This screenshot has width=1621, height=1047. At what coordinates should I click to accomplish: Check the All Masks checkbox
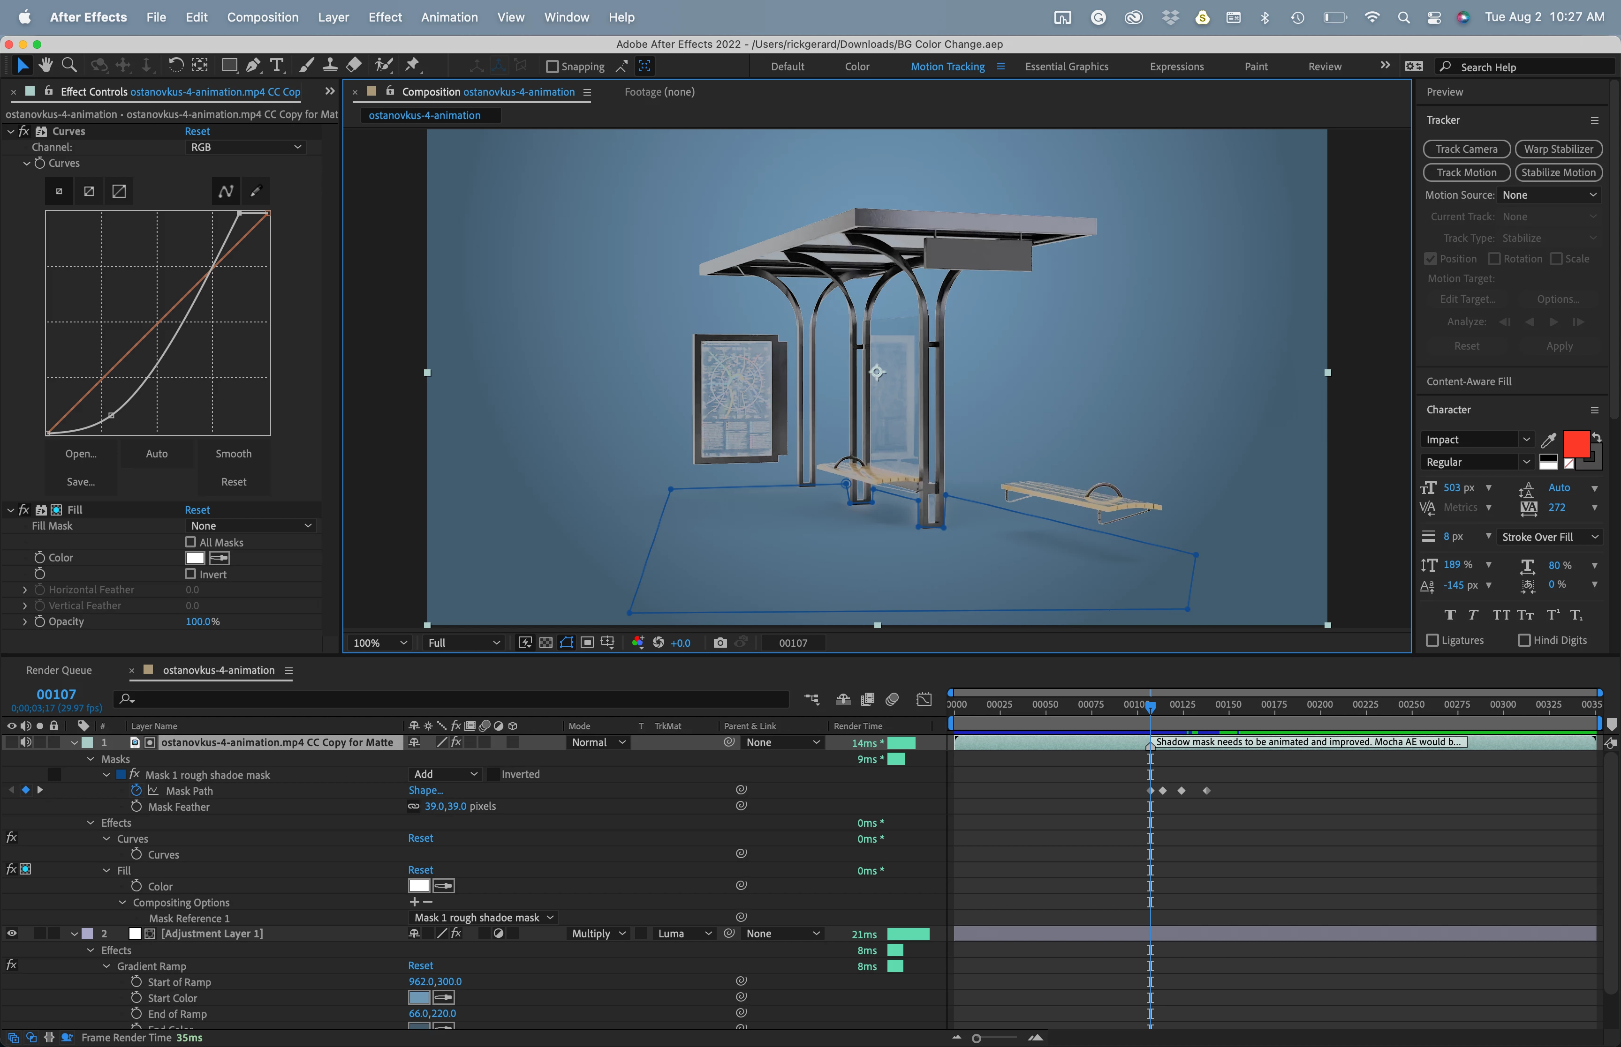tap(190, 543)
